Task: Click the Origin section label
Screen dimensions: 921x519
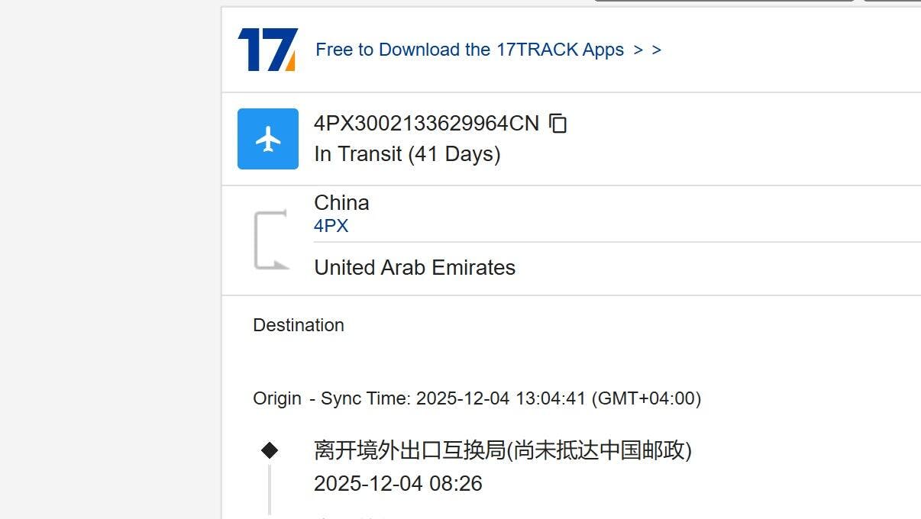Action: click(x=277, y=398)
